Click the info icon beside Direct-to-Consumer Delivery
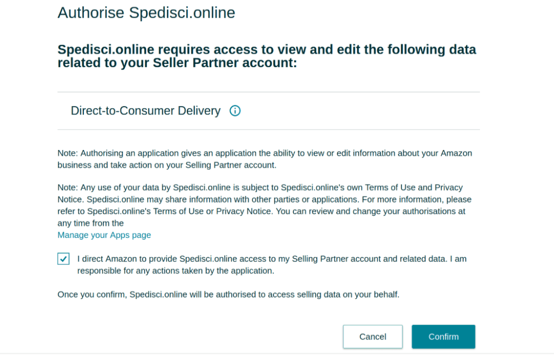Viewport: 554px width, 364px height. click(x=235, y=111)
